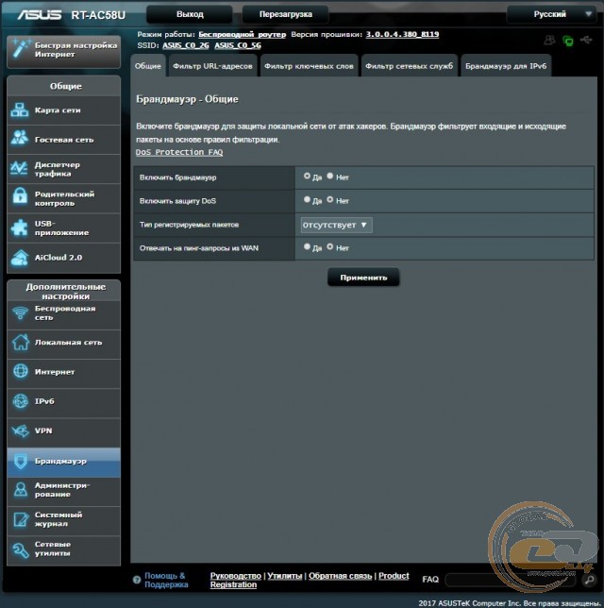Switch to the Фильтр URL-адресов tab
604x608 pixels.
coord(213,66)
